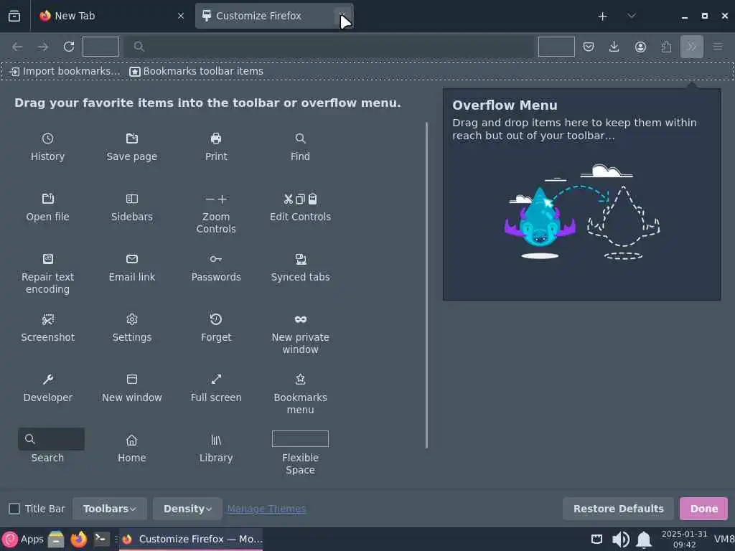Viewport: 735px width, 551px height.
Task: Click the Restore Defaults button
Action: 618,509
